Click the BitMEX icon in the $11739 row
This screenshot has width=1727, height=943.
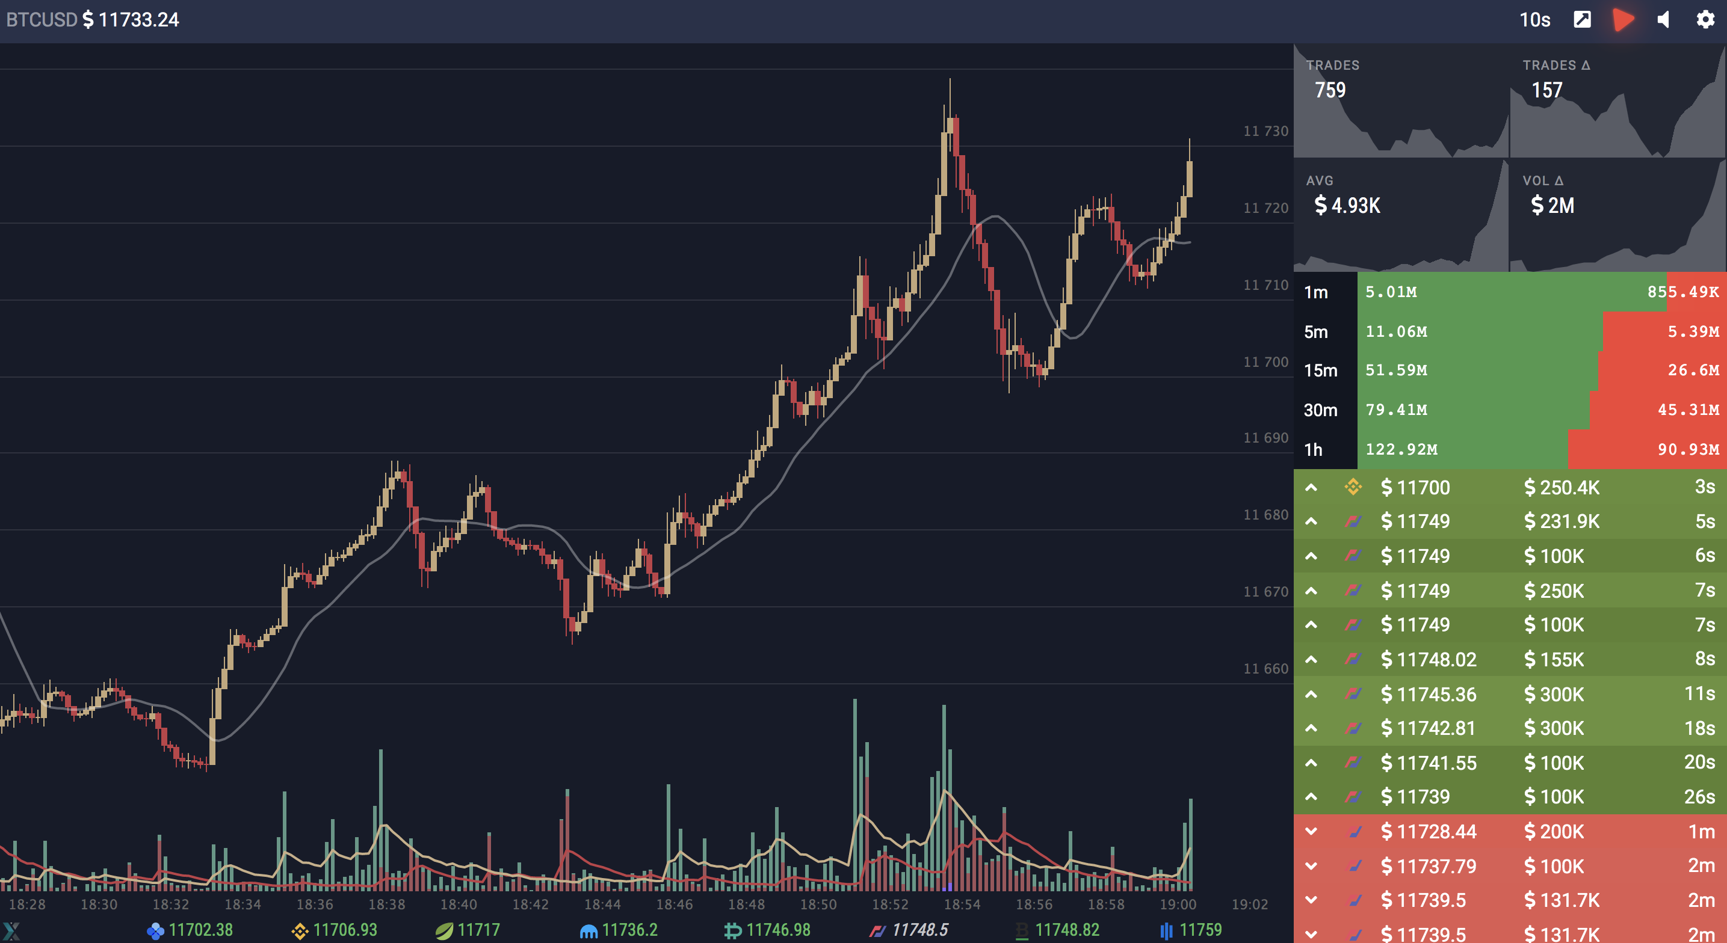pos(1353,796)
